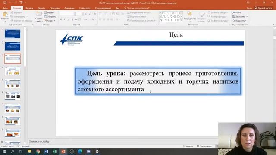The width and height of the screenshot is (276, 155).
Task: Click the Find (Найти) magnifier button
Action: 237,12
